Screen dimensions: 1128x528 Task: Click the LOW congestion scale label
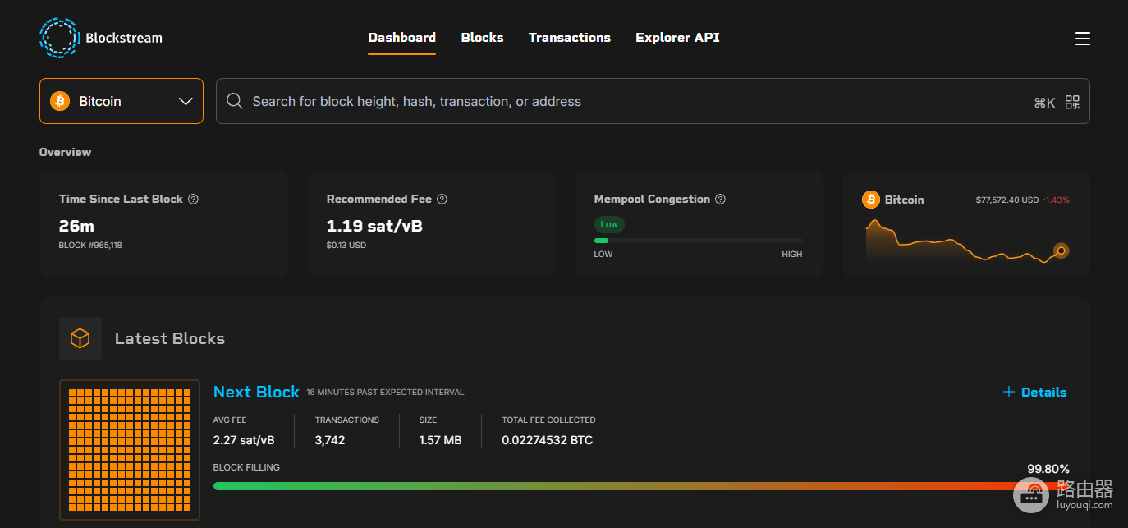[603, 255]
